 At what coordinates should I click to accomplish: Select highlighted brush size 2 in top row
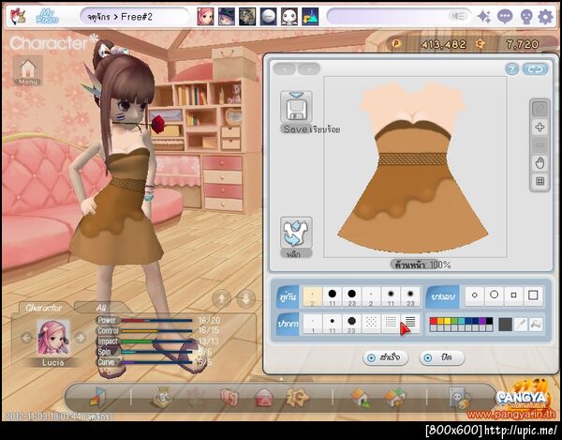313,296
